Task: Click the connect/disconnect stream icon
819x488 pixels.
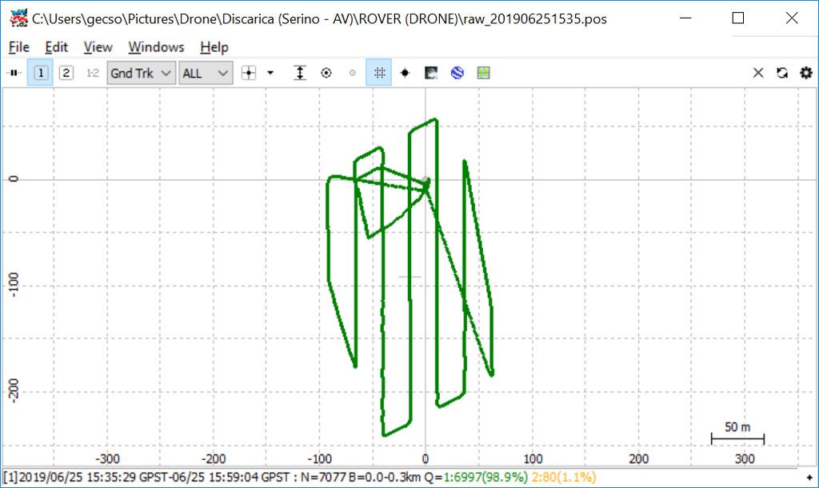Action: point(14,73)
